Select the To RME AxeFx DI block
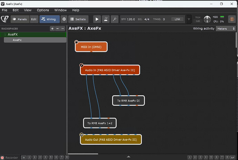 coord(128,101)
